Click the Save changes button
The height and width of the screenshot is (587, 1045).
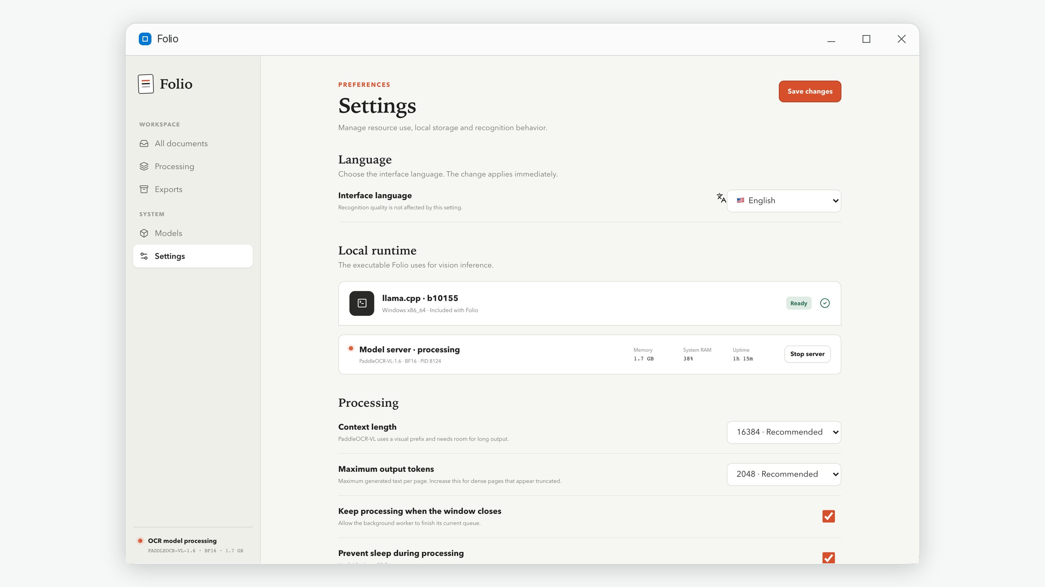pyautogui.click(x=810, y=91)
